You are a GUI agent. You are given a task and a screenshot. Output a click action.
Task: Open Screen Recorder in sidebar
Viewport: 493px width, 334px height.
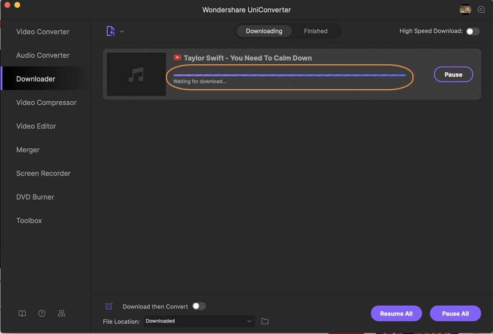(x=43, y=173)
